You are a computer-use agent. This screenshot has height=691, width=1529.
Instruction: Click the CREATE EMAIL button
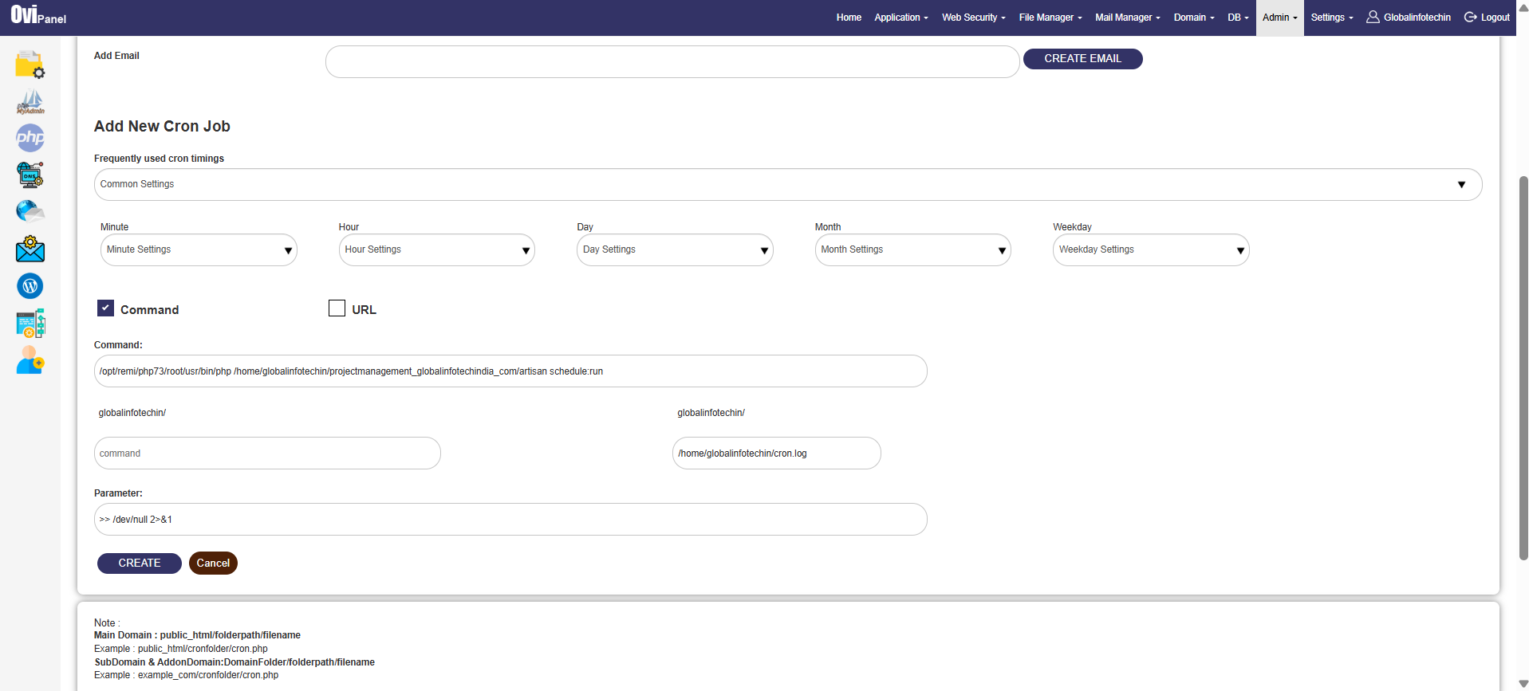(x=1082, y=59)
